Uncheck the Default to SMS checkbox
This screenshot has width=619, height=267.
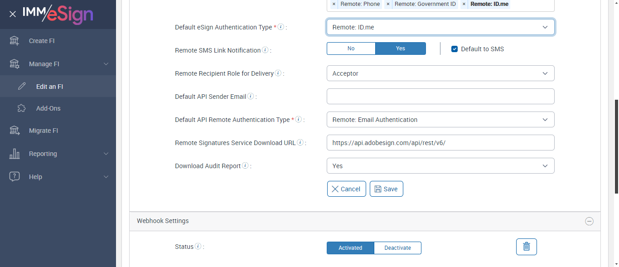455,49
